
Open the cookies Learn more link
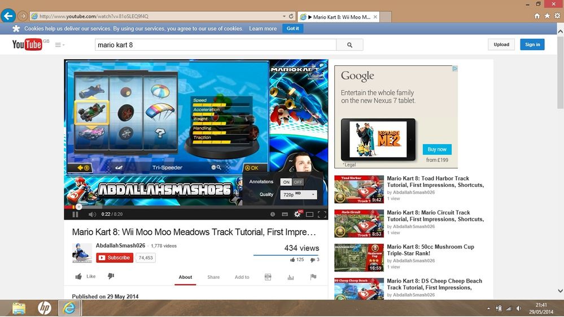[x=263, y=29]
